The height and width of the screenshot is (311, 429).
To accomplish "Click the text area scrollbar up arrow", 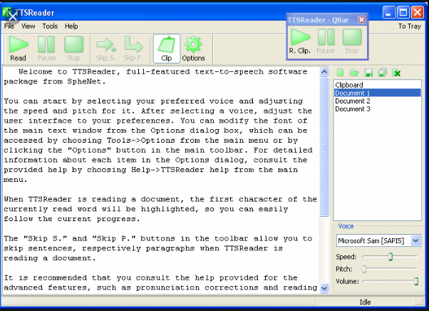I will (x=324, y=72).
